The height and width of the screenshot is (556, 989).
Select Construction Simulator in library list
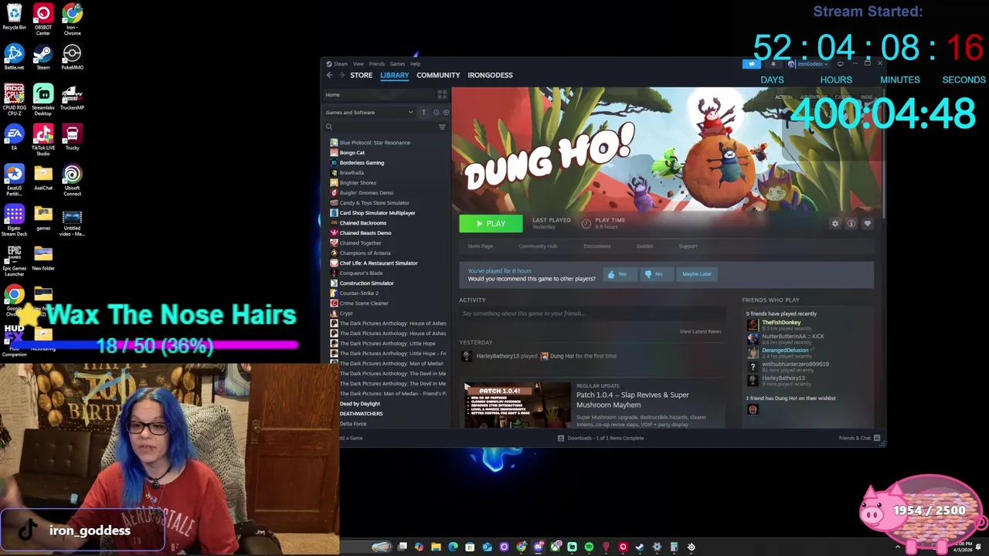coord(366,283)
